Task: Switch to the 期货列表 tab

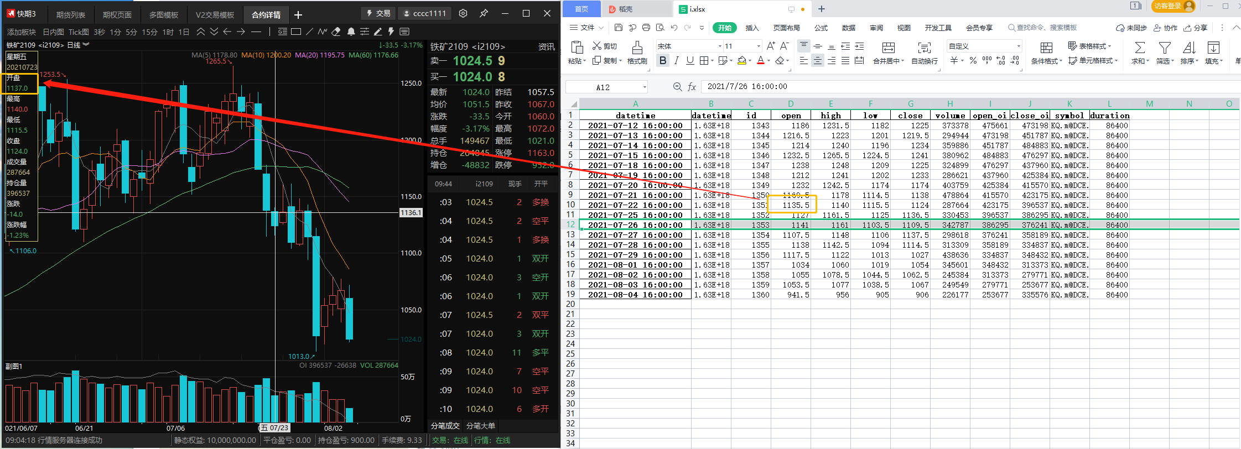Action: point(71,15)
